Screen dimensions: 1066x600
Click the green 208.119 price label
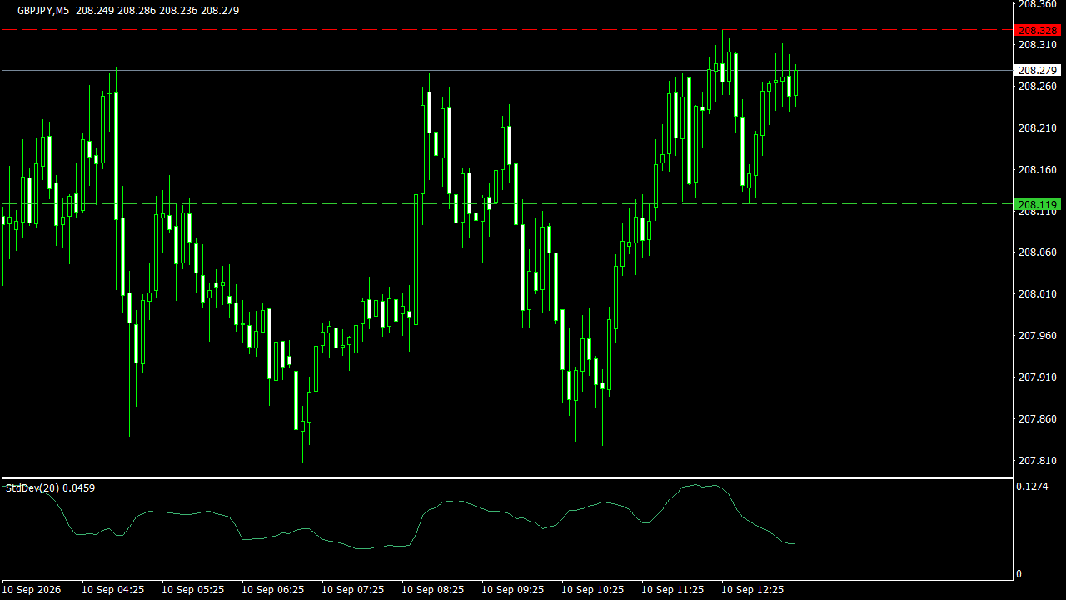click(1037, 204)
